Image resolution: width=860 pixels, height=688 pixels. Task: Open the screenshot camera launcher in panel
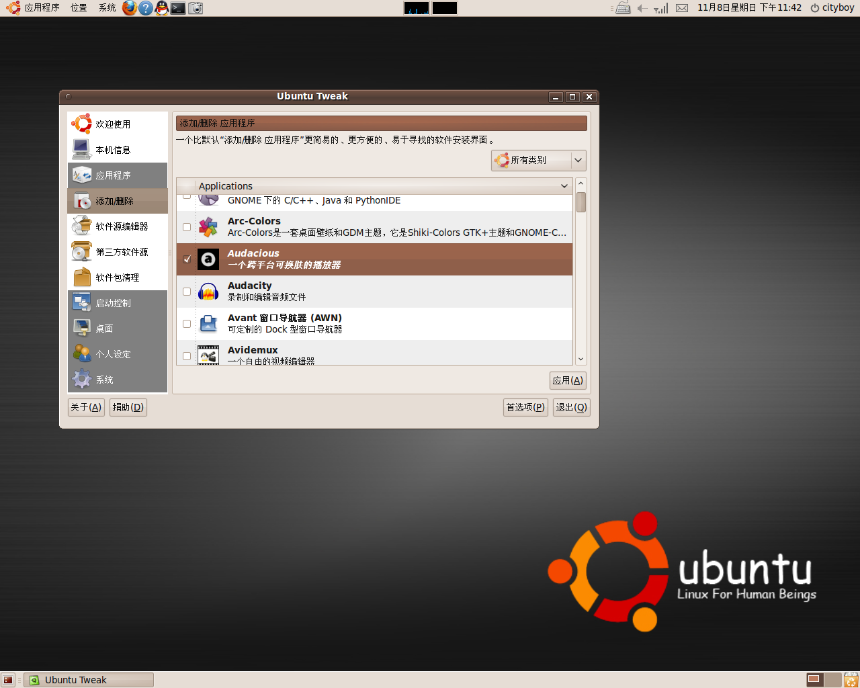tap(196, 8)
